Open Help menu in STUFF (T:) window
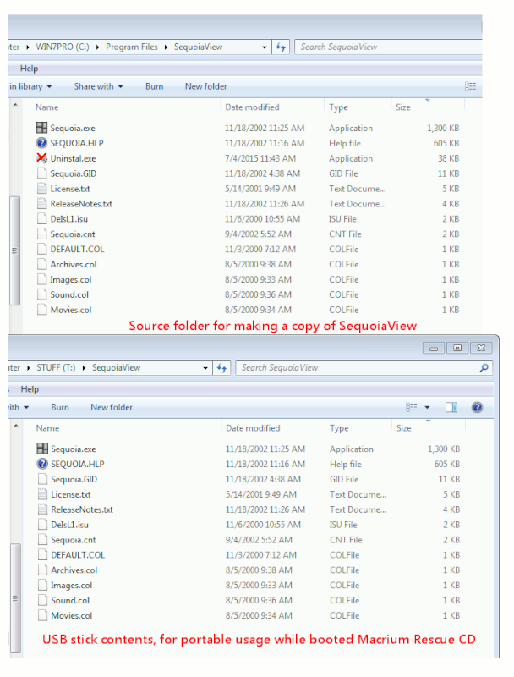Screen dimensions: 514x677 (x=30, y=389)
